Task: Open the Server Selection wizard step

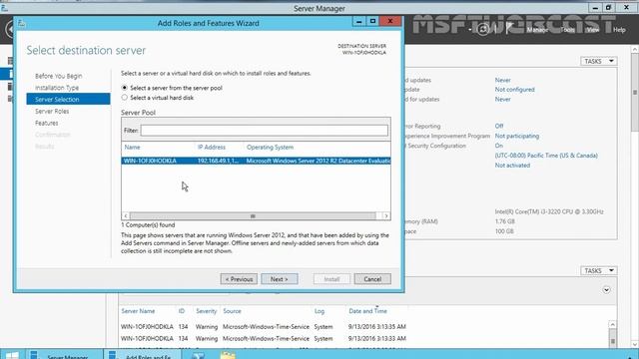Action: pos(68,99)
